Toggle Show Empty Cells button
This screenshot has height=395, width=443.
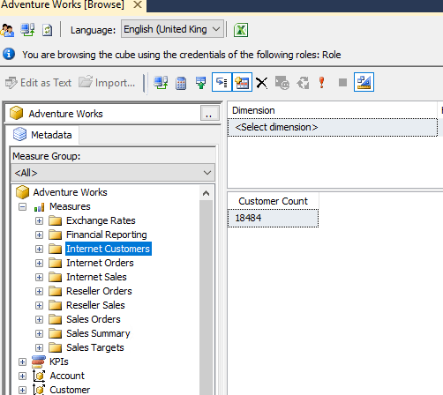[201, 83]
